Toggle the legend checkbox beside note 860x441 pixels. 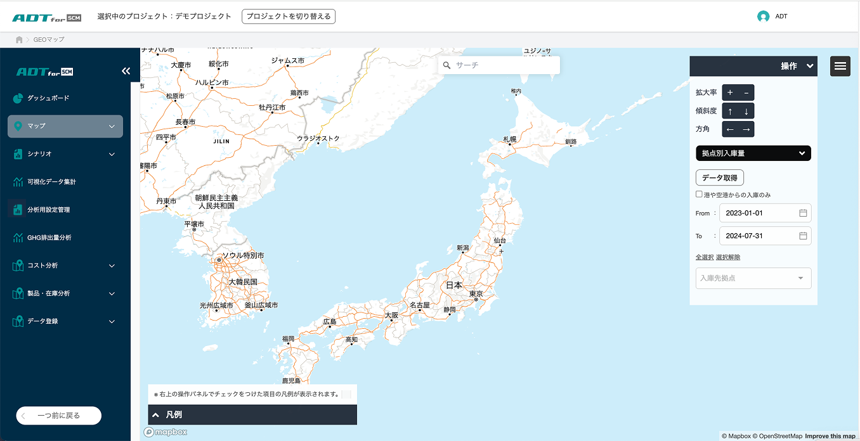pyautogui.click(x=346, y=394)
